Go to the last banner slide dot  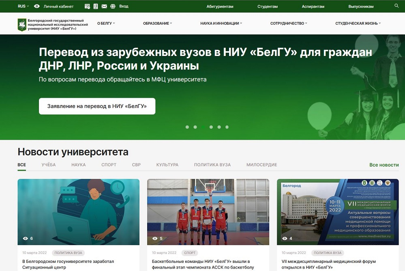tap(227, 127)
